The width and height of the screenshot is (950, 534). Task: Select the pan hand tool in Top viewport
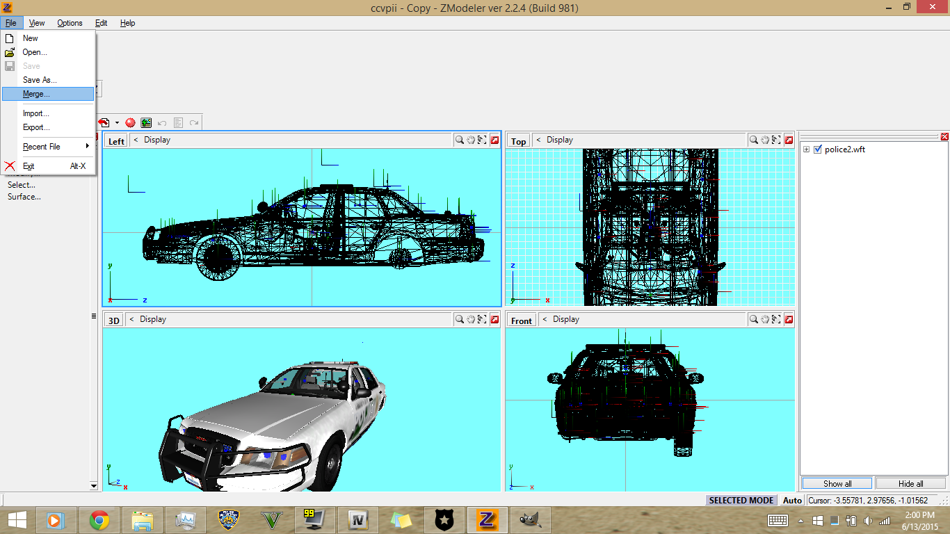tap(765, 140)
